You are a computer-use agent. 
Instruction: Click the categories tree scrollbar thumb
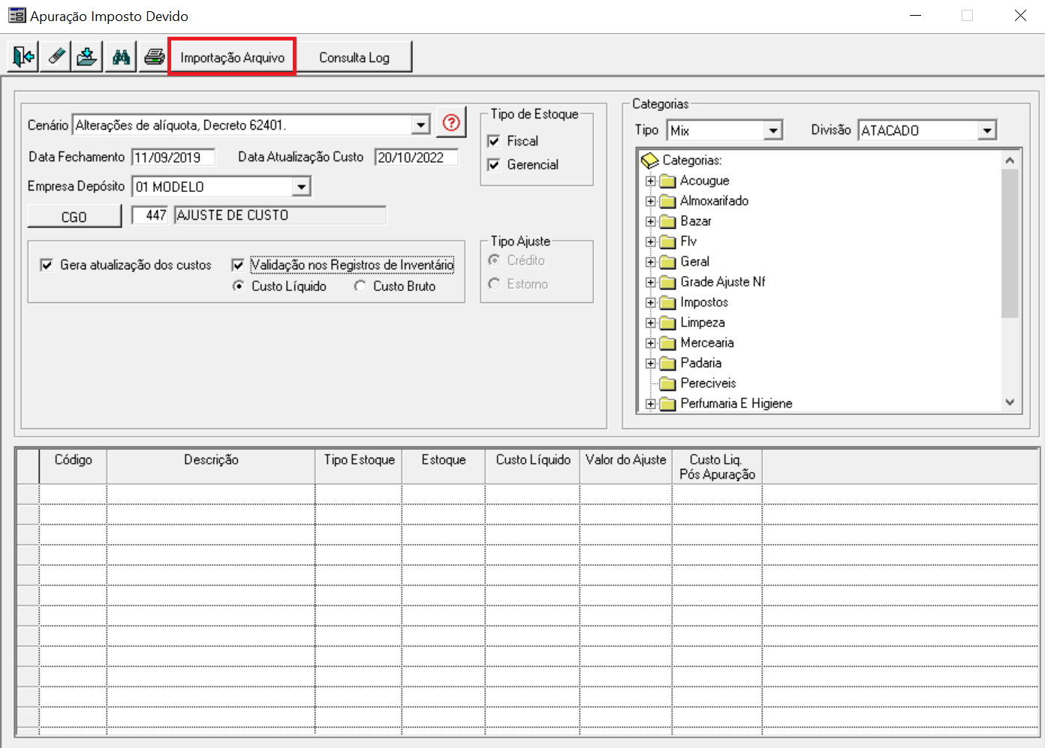[x=1010, y=243]
